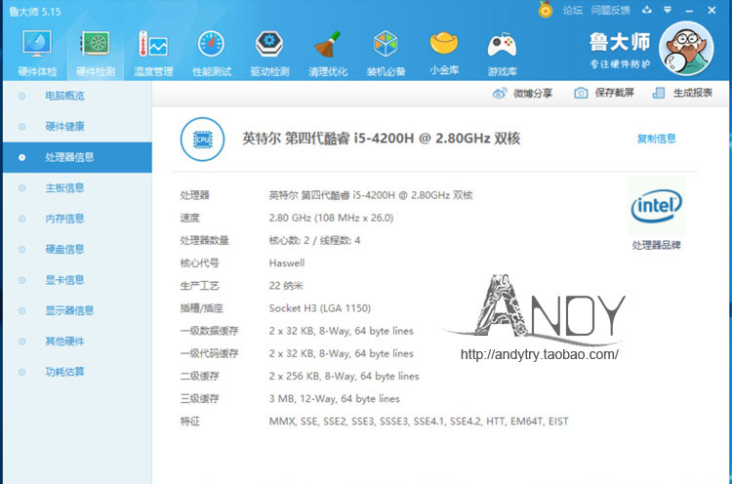This screenshot has height=484, width=732.
Task: Click the gold medal icon in title bar
Action: 546,10
